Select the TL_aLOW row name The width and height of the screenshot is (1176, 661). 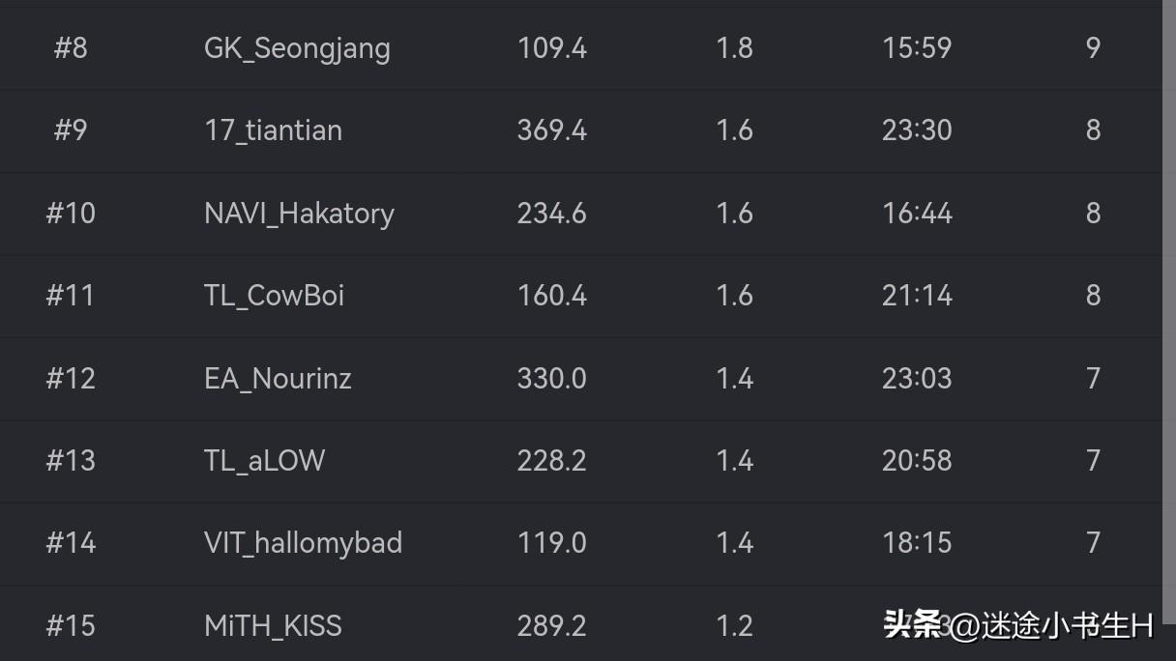point(264,461)
